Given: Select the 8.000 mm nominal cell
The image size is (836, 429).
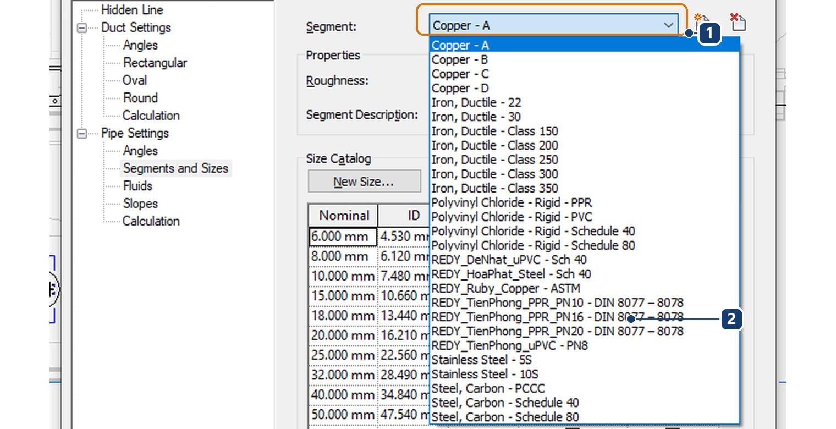Looking at the screenshot, I should point(343,256).
